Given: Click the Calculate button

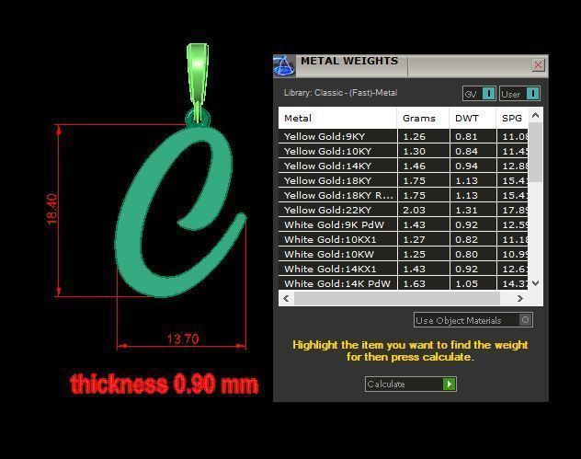Looking at the screenshot, I should pyautogui.click(x=411, y=384).
